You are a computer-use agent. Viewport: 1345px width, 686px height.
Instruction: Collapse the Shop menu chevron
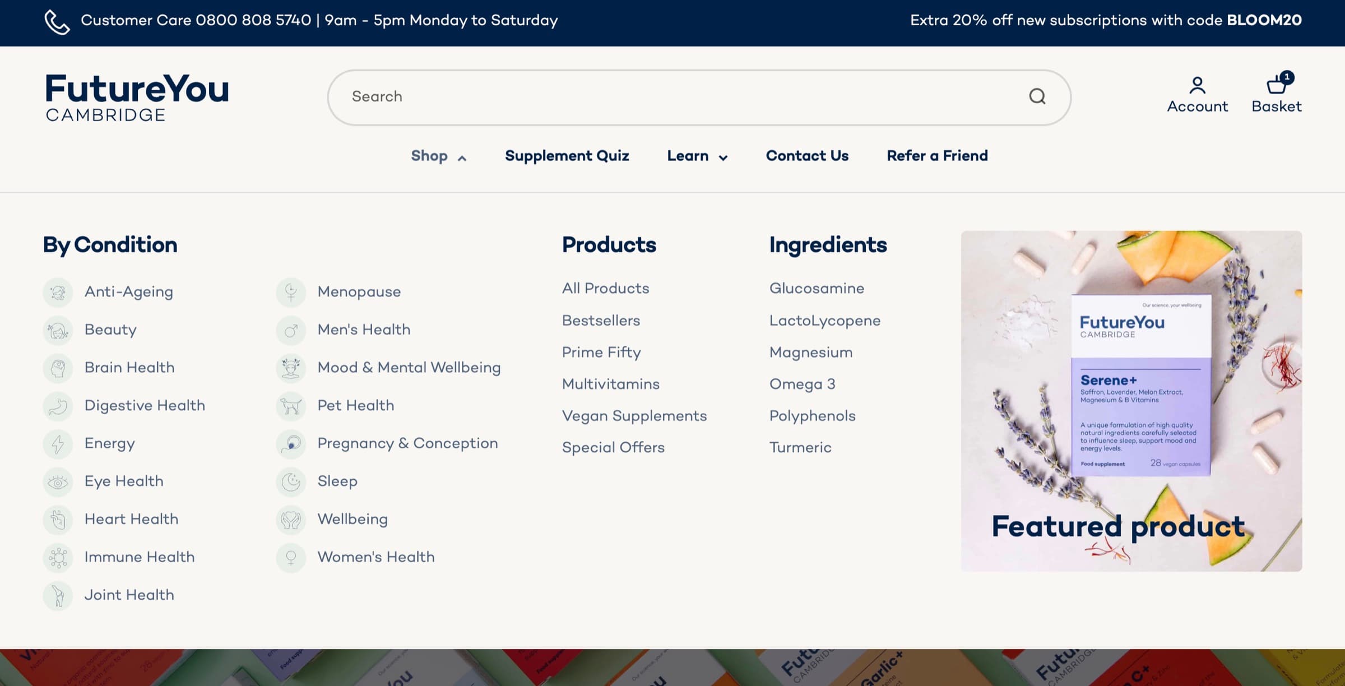(462, 158)
